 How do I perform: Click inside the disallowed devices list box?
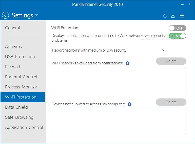click(x=119, y=121)
